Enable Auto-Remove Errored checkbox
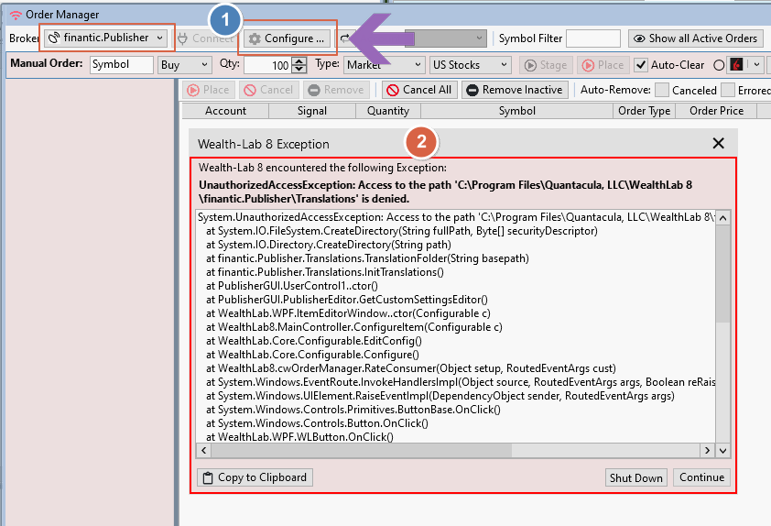The image size is (771, 526). [x=728, y=90]
